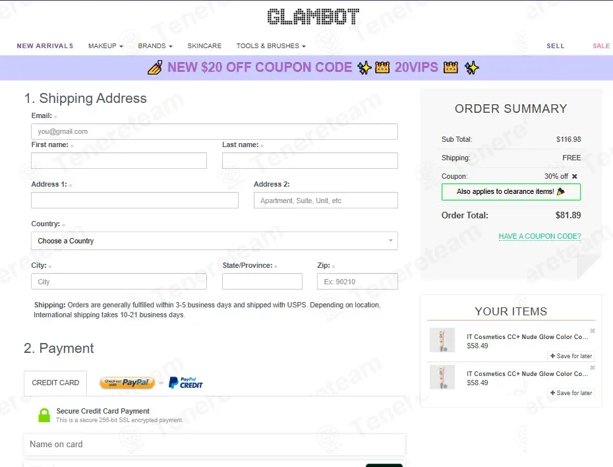Screen dimensions: 613x467
Task: Click first IT Cosmetics CC+ product name
Action: (527, 337)
